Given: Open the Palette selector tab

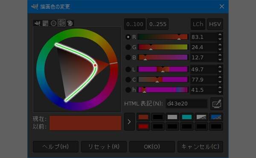Looking at the screenshot, I should pos(70,23).
